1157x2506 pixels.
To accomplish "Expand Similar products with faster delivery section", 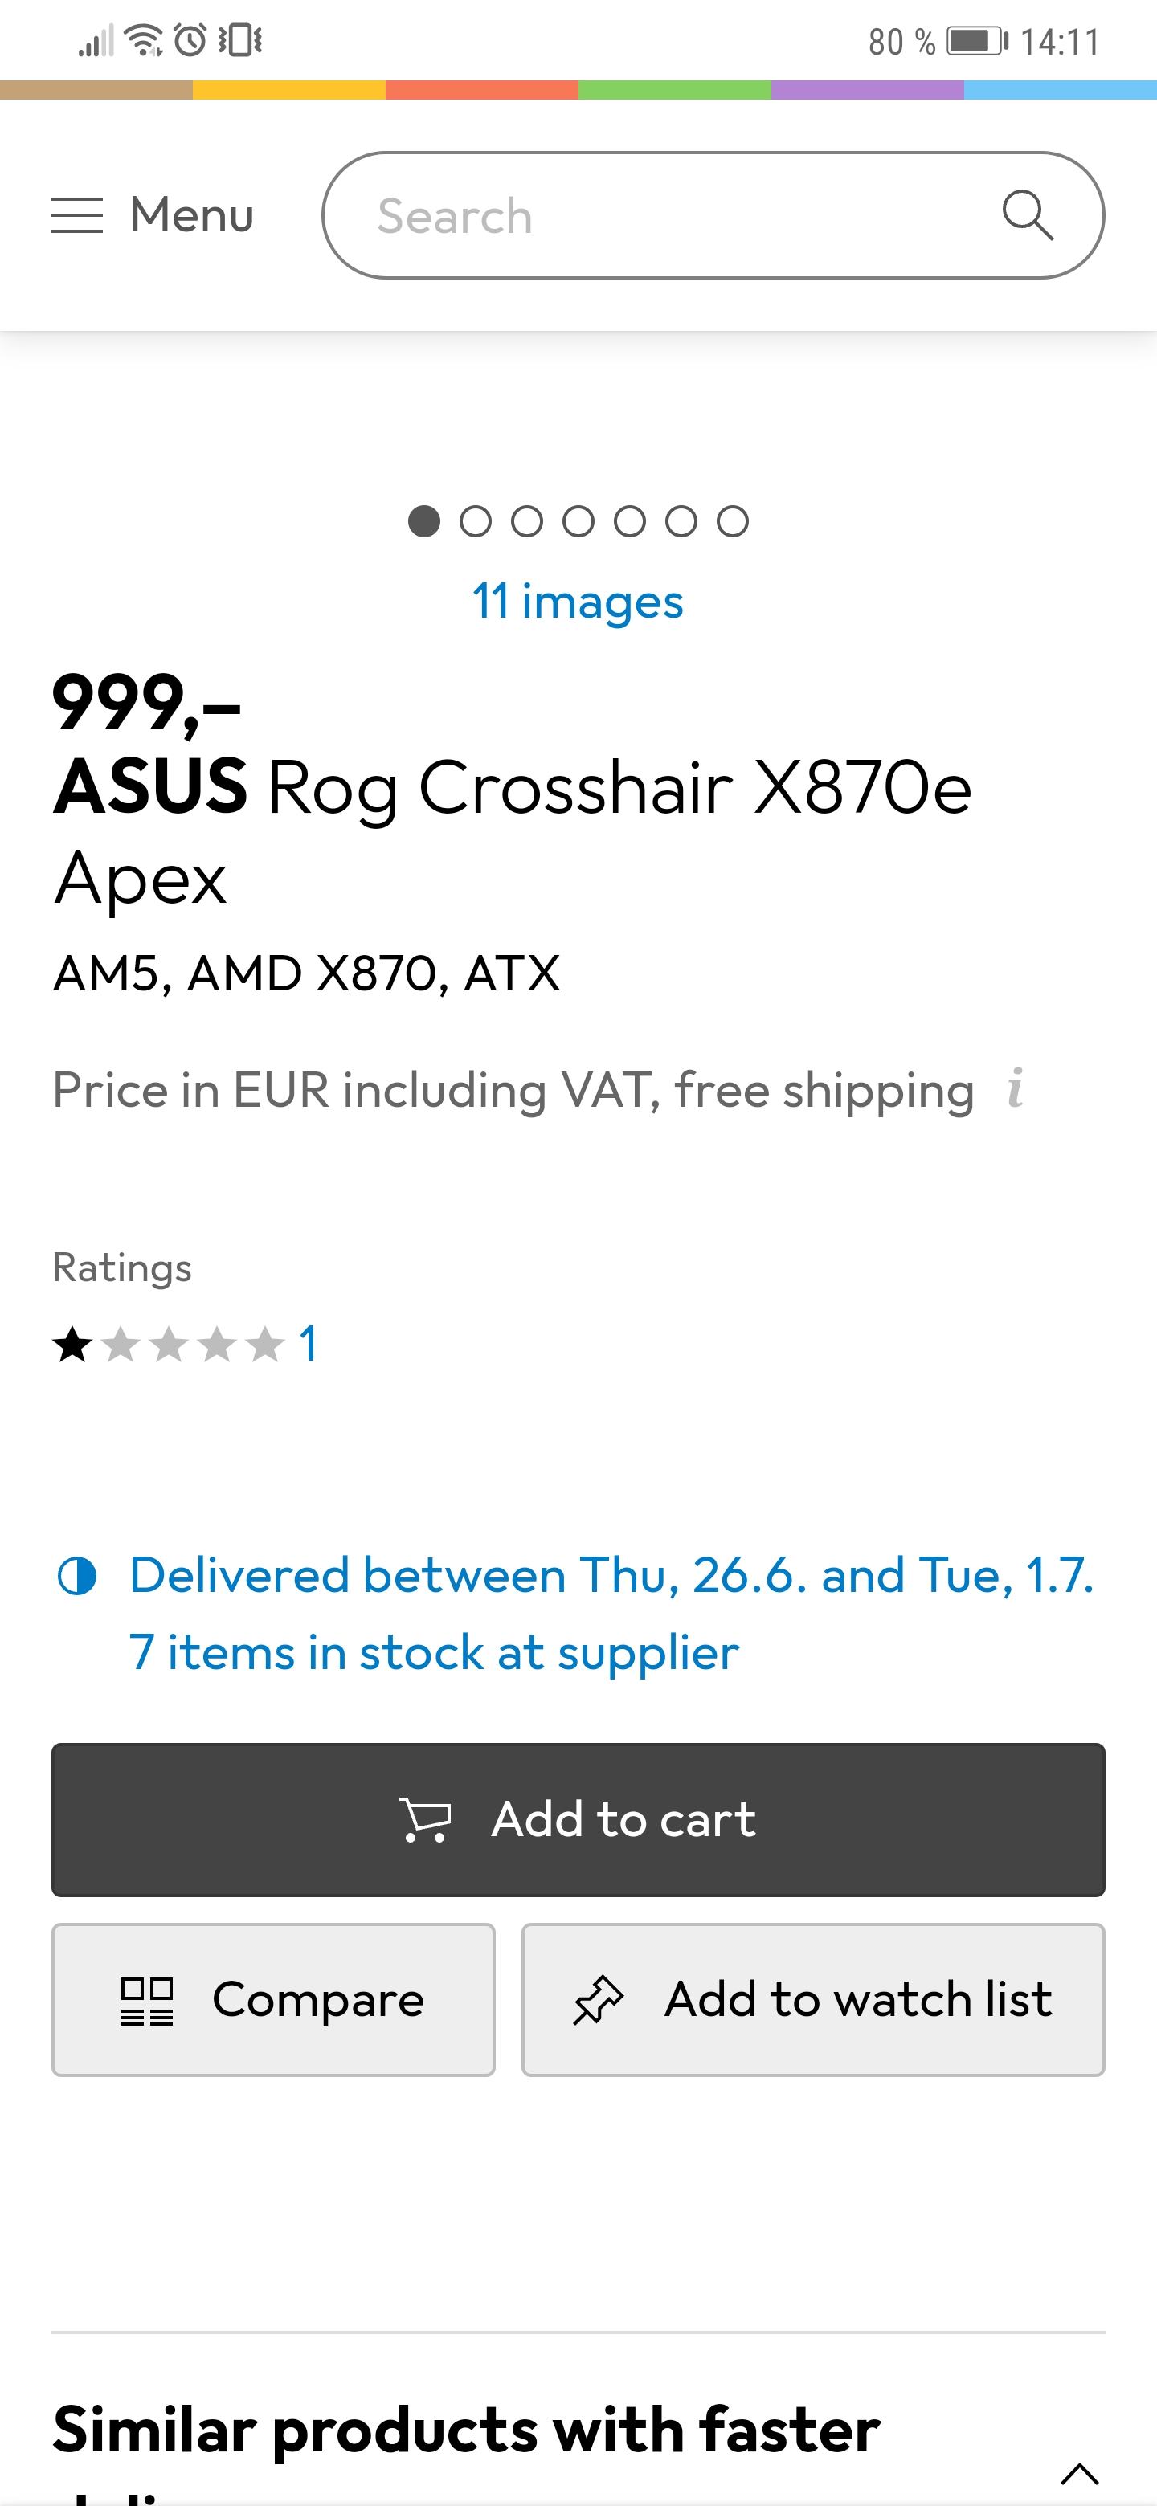I will 1079,2472.
